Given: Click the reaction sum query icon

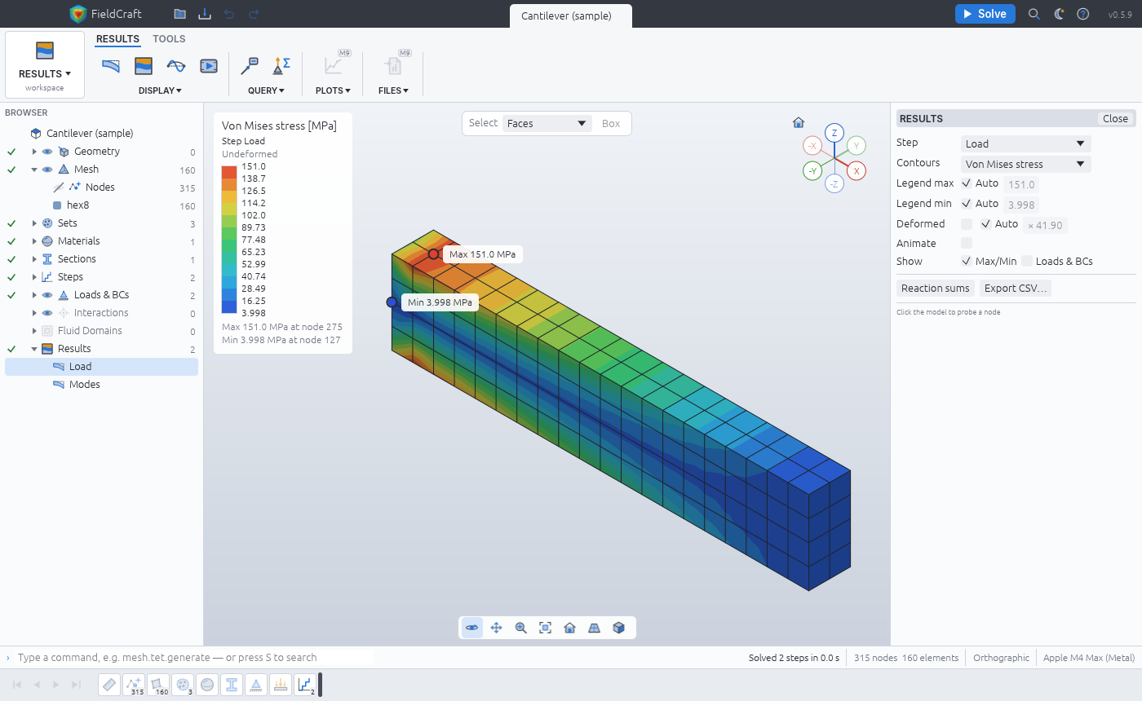Looking at the screenshot, I should 281,66.
